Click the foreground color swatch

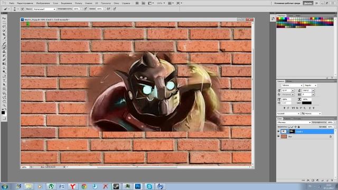(x=3, y=112)
